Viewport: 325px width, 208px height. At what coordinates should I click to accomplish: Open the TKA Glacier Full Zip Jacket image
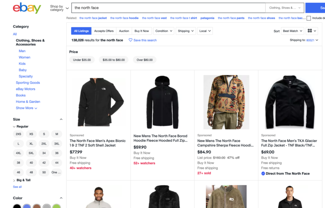click(290, 102)
